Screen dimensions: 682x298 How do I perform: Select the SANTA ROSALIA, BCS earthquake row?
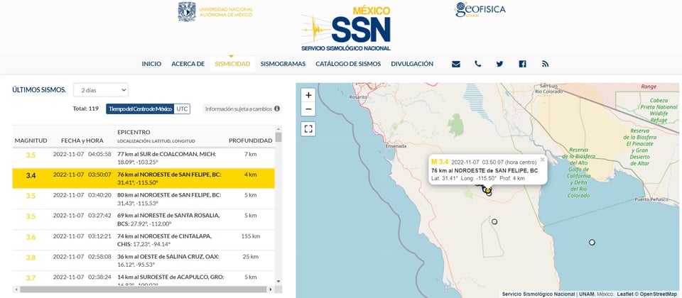click(144, 219)
